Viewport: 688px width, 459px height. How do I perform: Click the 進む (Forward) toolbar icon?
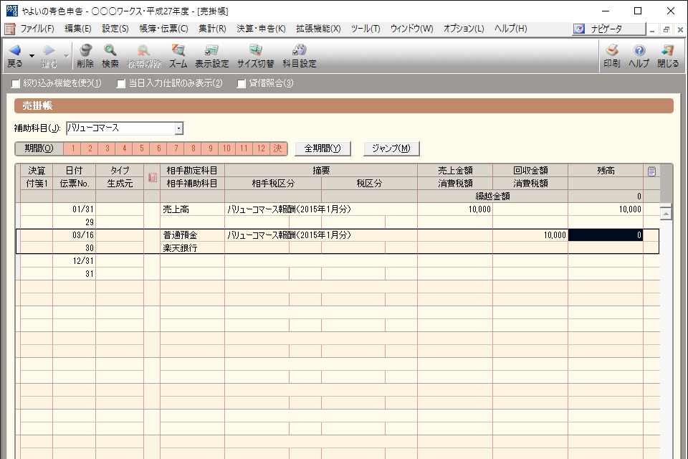pos(49,56)
